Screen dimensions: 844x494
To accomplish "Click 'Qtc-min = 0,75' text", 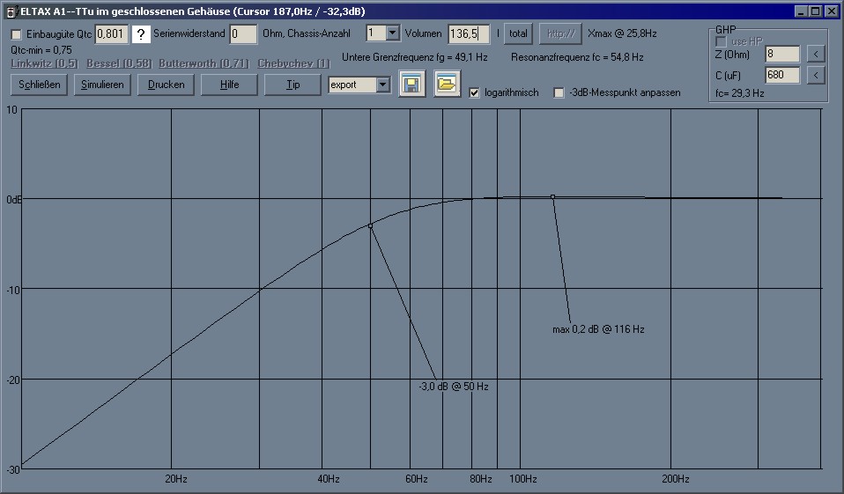I will [x=41, y=50].
